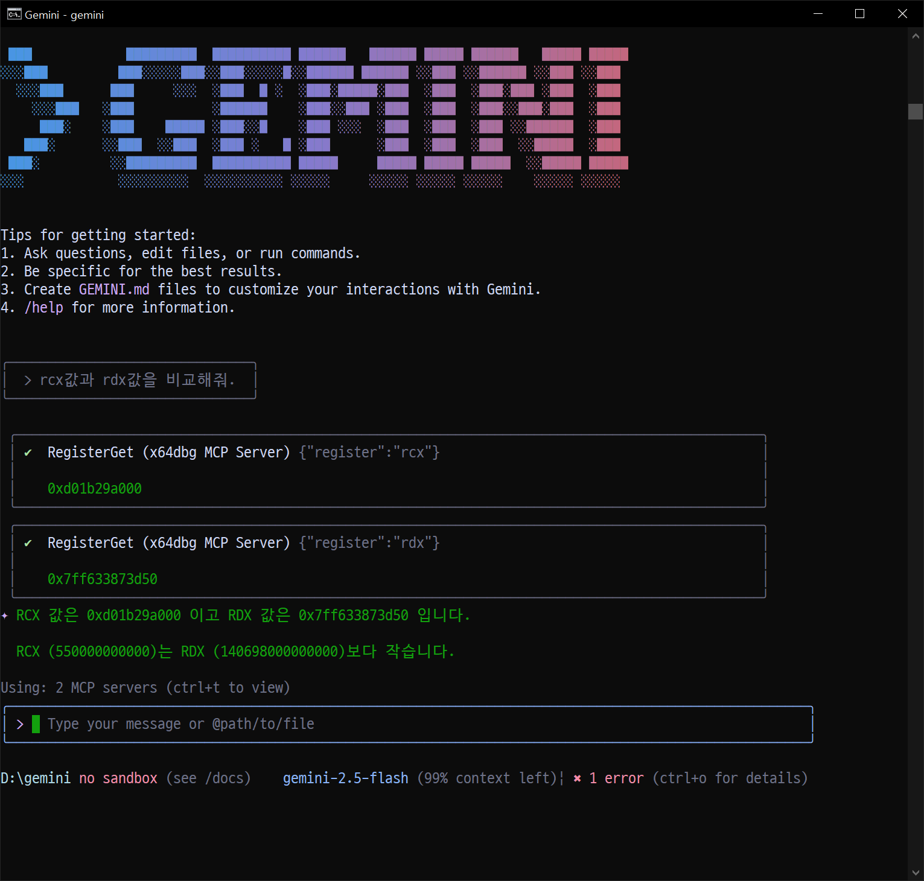Click the user prompt 'rcx값과 rdx값을 비교해줘.'

pos(138,380)
